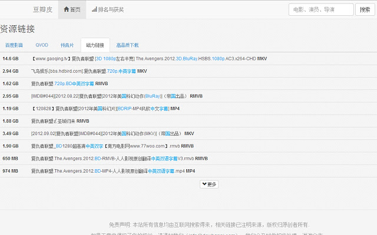
Task: Click the 1.88 GB size cell
Action: pos(11,121)
